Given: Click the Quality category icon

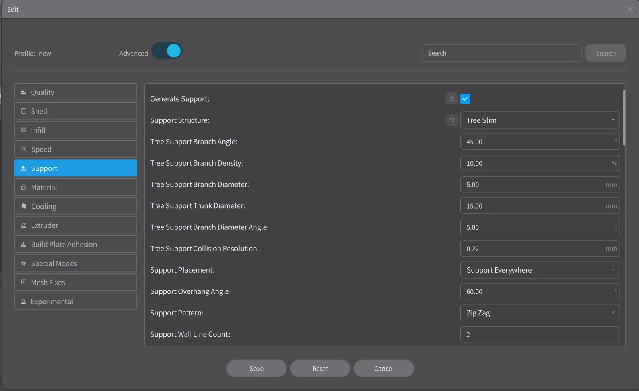Looking at the screenshot, I should pyautogui.click(x=24, y=92).
